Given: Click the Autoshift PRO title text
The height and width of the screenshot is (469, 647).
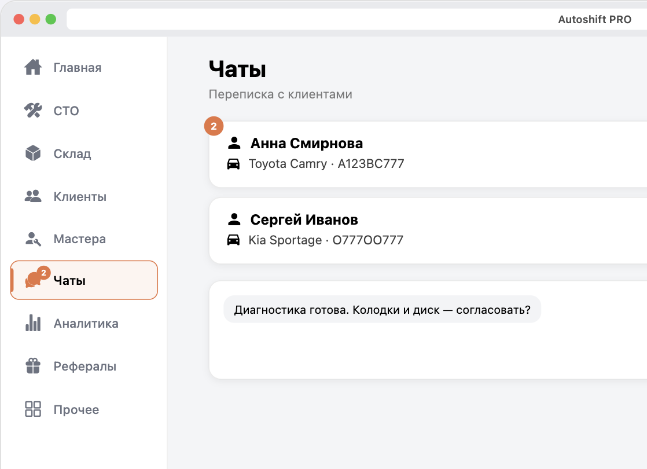Looking at the screenshot, I should pyautogui.click(x=594, y=20).
